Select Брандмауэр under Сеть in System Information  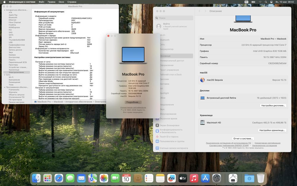(x=14, y=80)
